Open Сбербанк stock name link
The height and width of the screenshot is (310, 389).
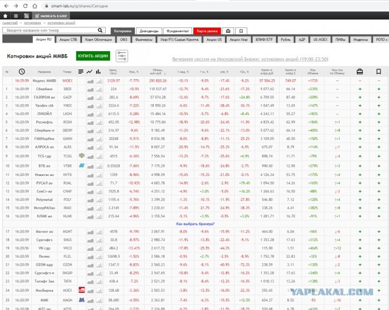44,89
